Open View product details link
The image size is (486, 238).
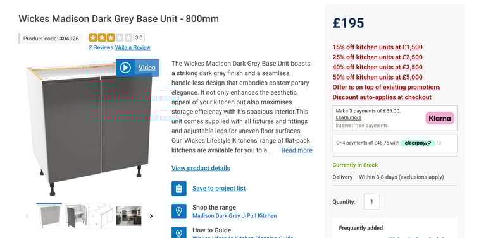tap(201, 168)
